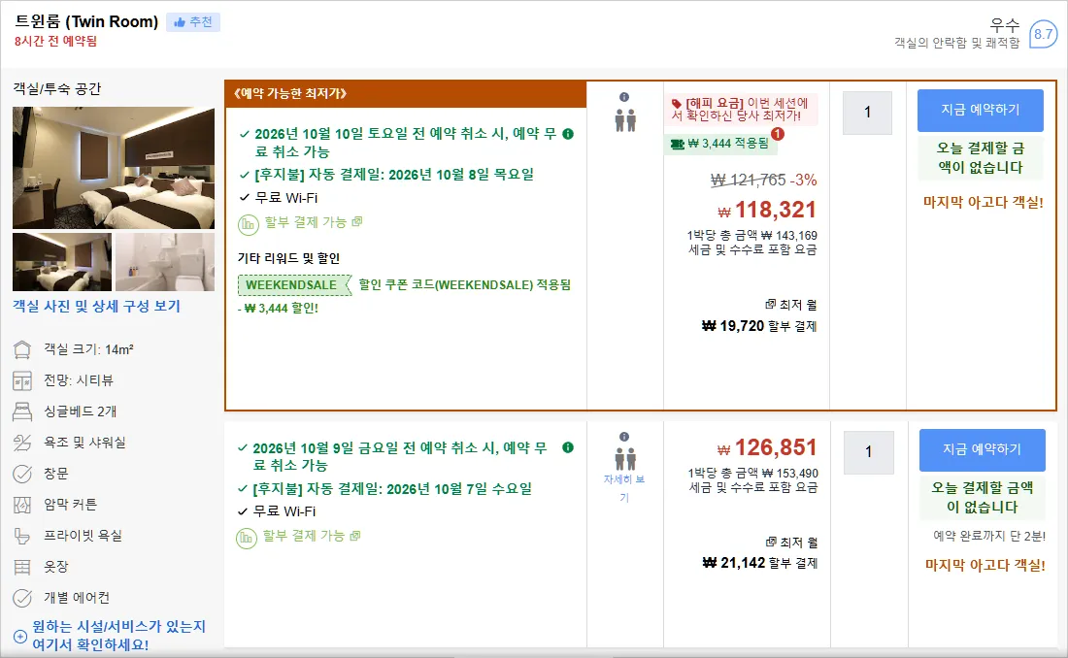The image size is (1068, 658).
Task: Click installment icon in first offer
Action: (x=248, y=224)
